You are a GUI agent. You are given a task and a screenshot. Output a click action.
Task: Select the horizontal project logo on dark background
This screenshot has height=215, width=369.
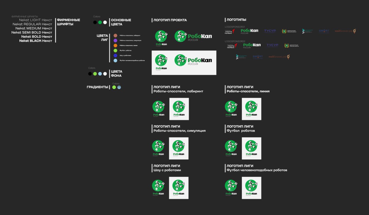tap(193, 36)
